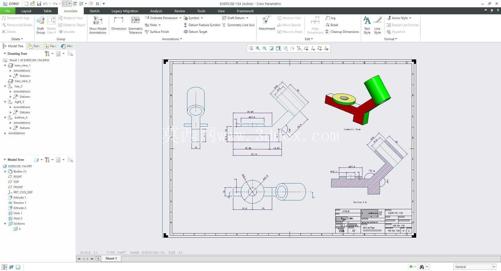Select Revolve 1 feature
The height and width of the screenshot is (271, 501).
click(x=20, y=203)
